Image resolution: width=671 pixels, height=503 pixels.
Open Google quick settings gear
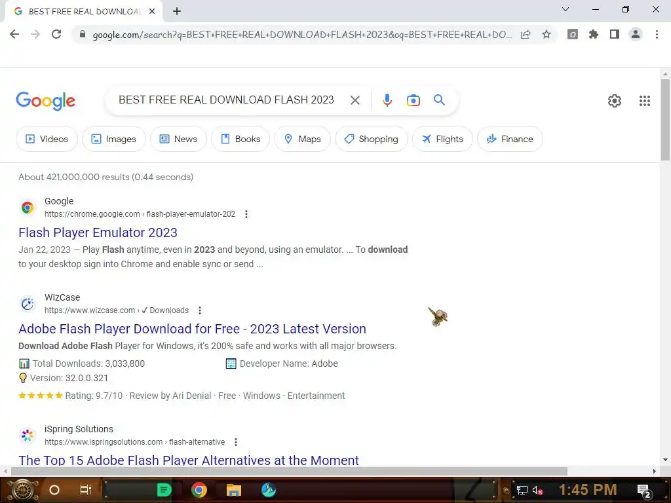pos(615,101)
